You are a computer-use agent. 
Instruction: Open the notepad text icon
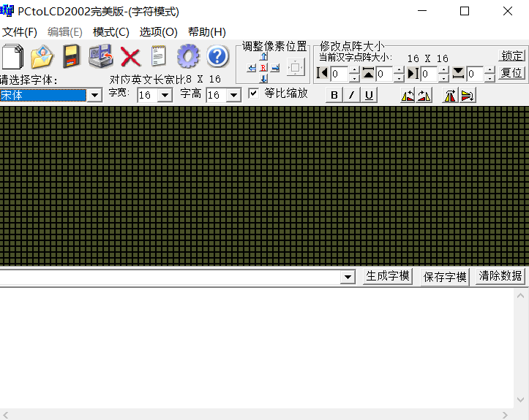point(159,56)
